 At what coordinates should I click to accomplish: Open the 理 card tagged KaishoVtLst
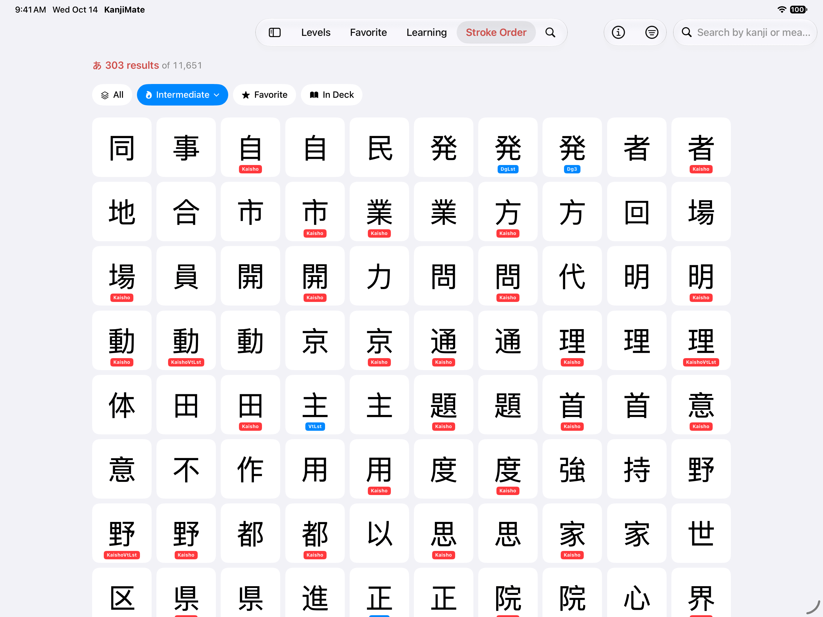(701, 340)
